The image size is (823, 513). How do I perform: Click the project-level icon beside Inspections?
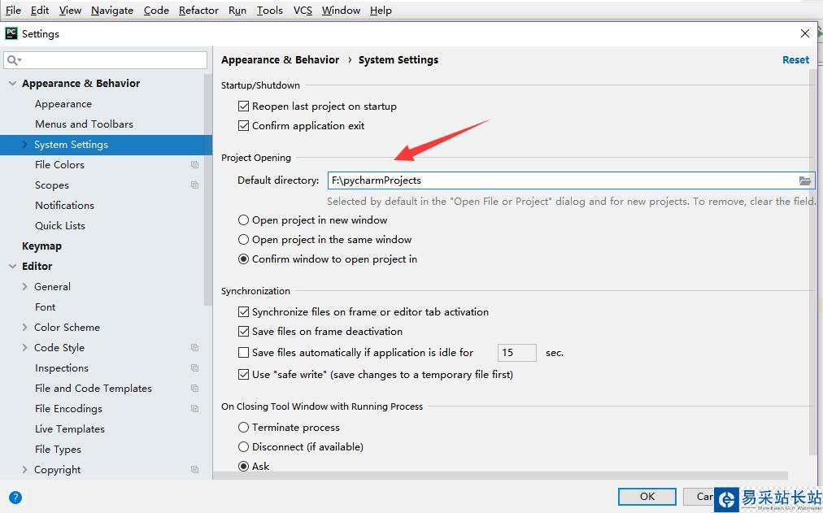point(194,368)
